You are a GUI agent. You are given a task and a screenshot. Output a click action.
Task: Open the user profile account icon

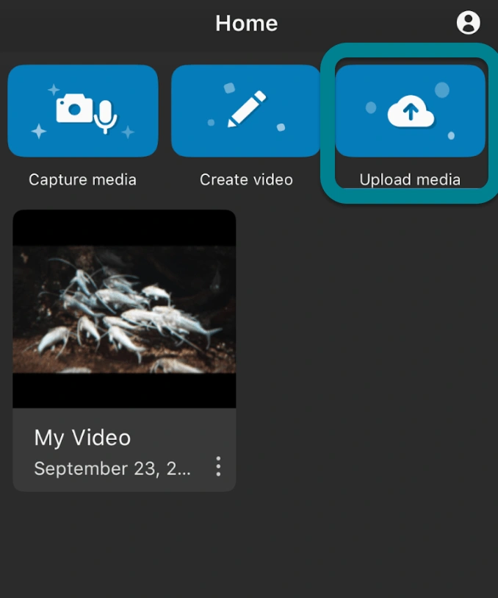(468, 23)
